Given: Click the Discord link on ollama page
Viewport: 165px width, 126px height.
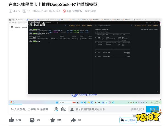Looking at the screenshot, I should [18, 27].
